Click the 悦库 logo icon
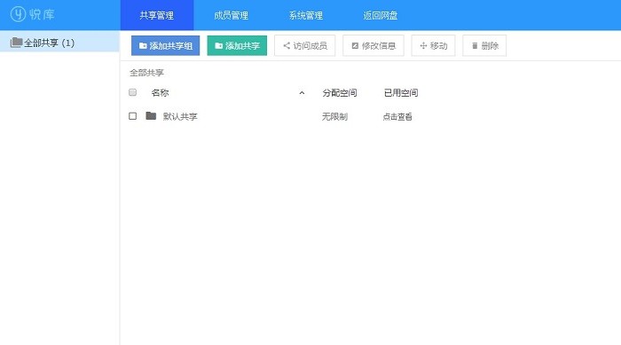Screen dimensions: 621x345 pos(18,14)
